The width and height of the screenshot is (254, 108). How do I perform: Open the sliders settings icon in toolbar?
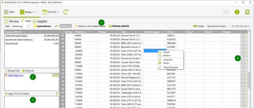coord(226,12)
